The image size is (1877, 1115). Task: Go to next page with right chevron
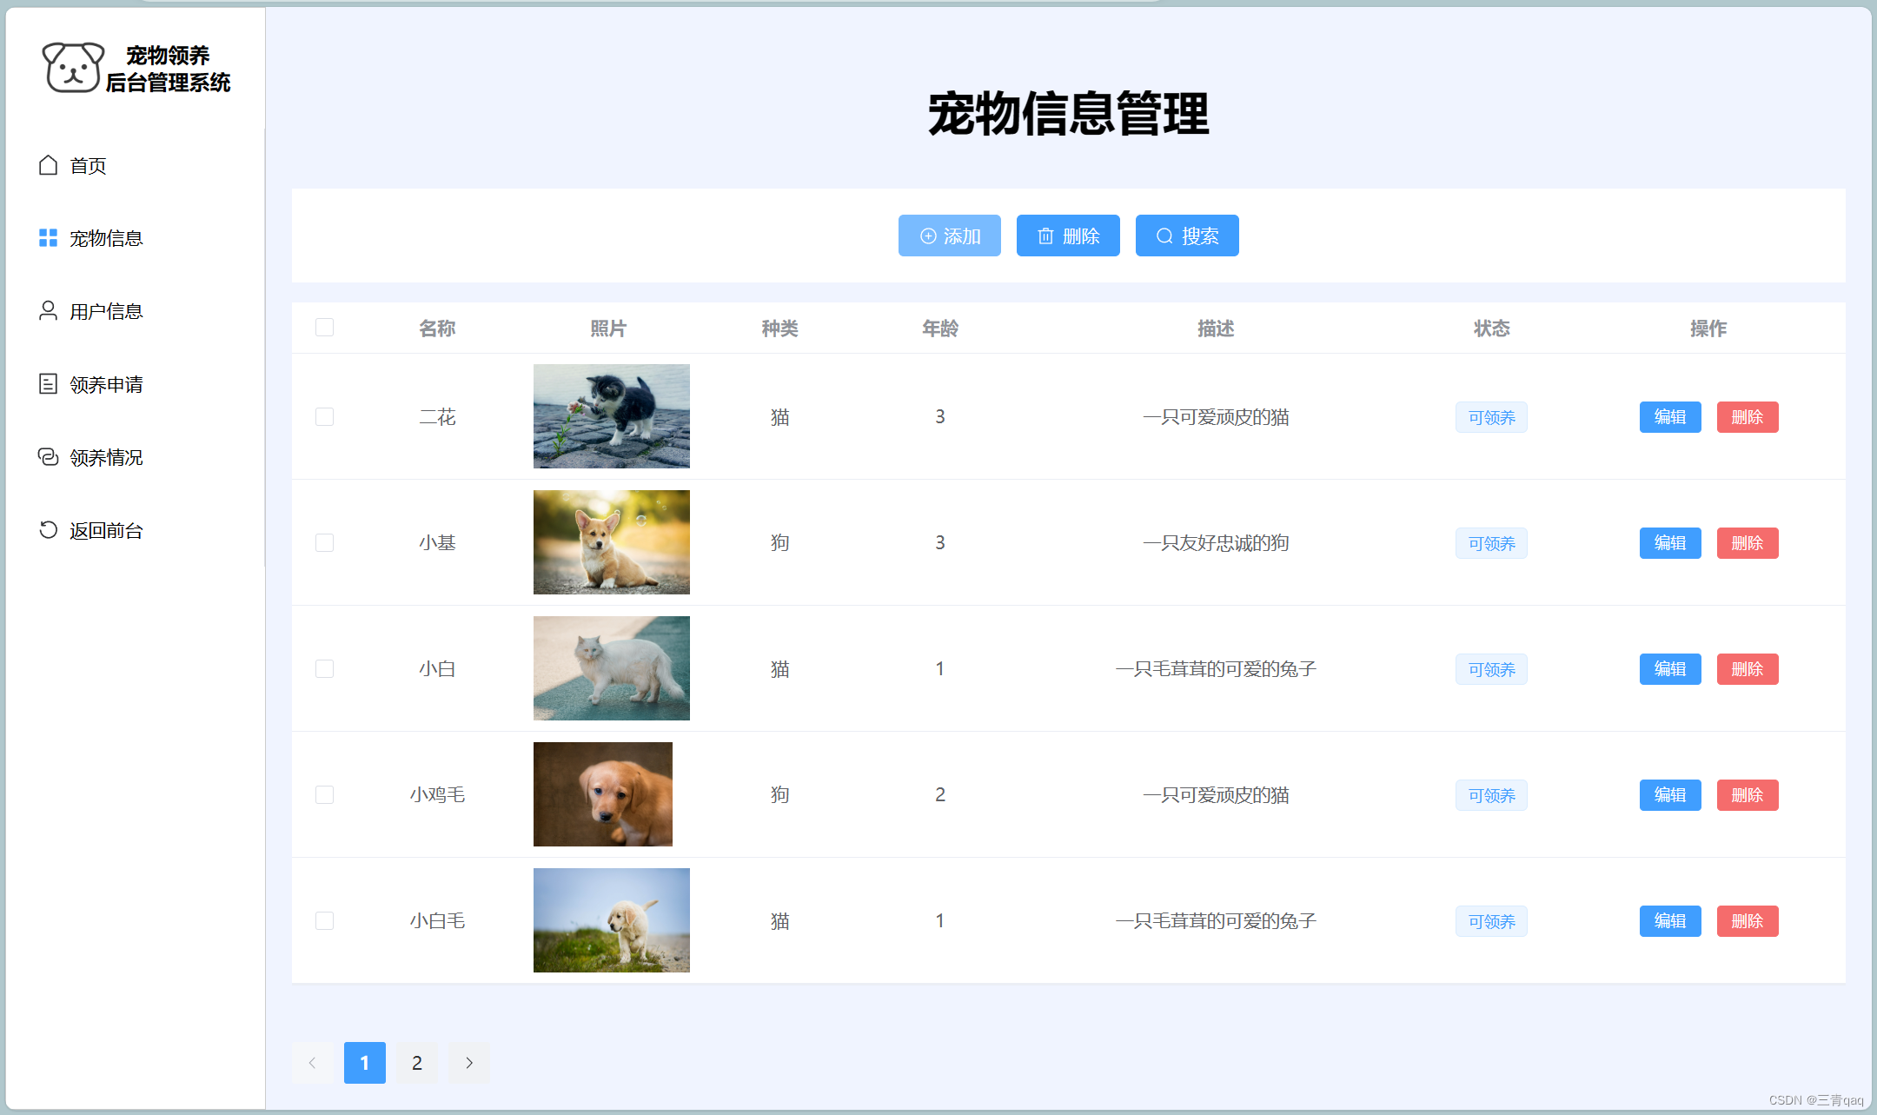[x=469, y=1063]
